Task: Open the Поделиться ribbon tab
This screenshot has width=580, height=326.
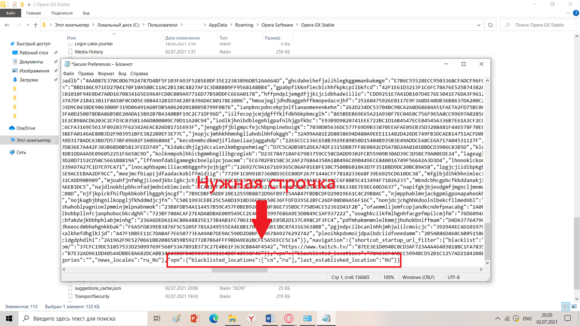Action: pos(62,14)
